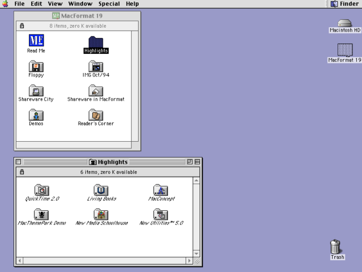Select the MacFormat 19 disc desktop icon

345,50
